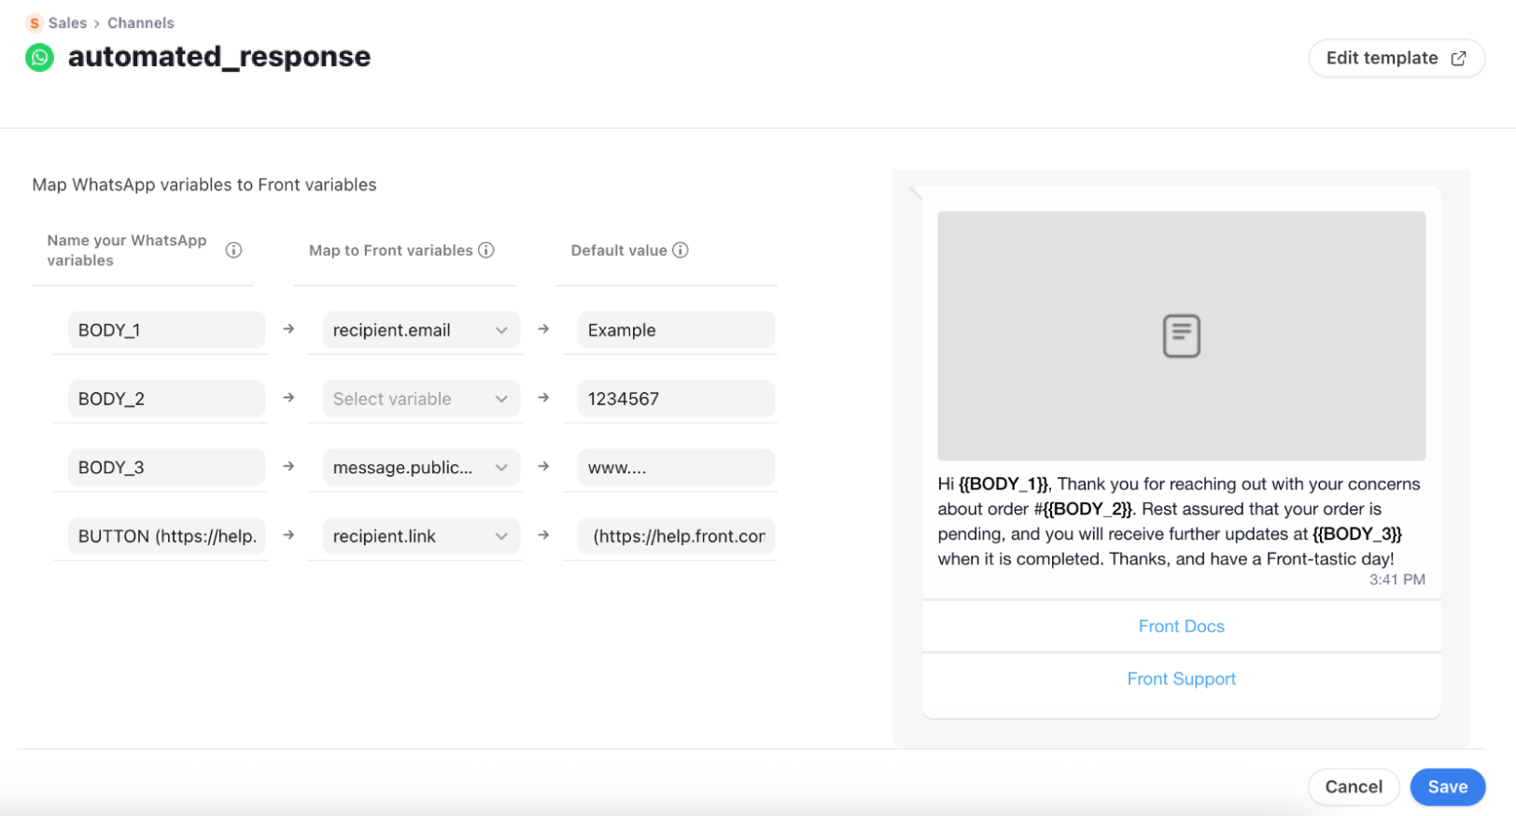Viewport: 1516px width, 816px height.
Task: Go to Sales in the breadcrumb
Action: (67, 23)
